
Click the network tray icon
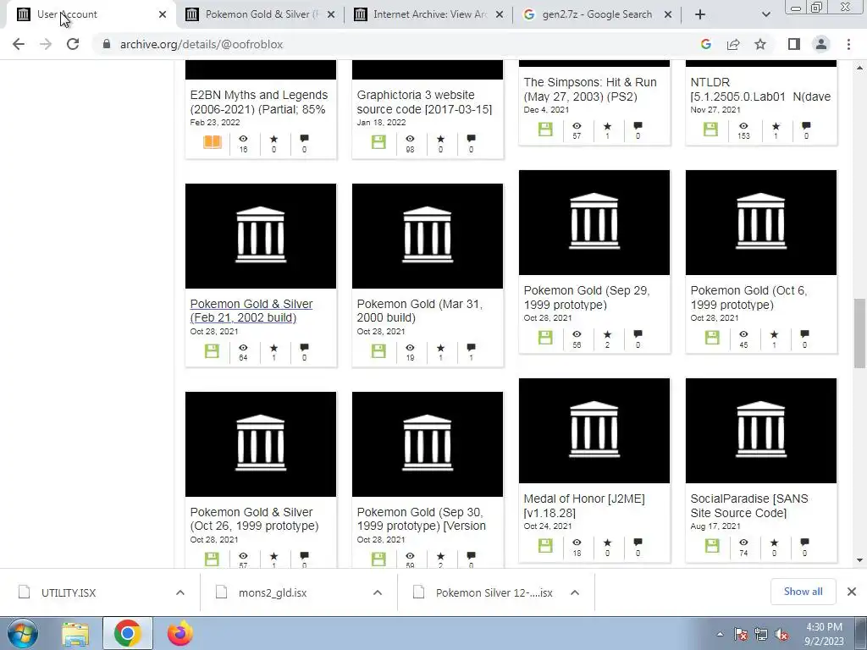coord(761,635)
